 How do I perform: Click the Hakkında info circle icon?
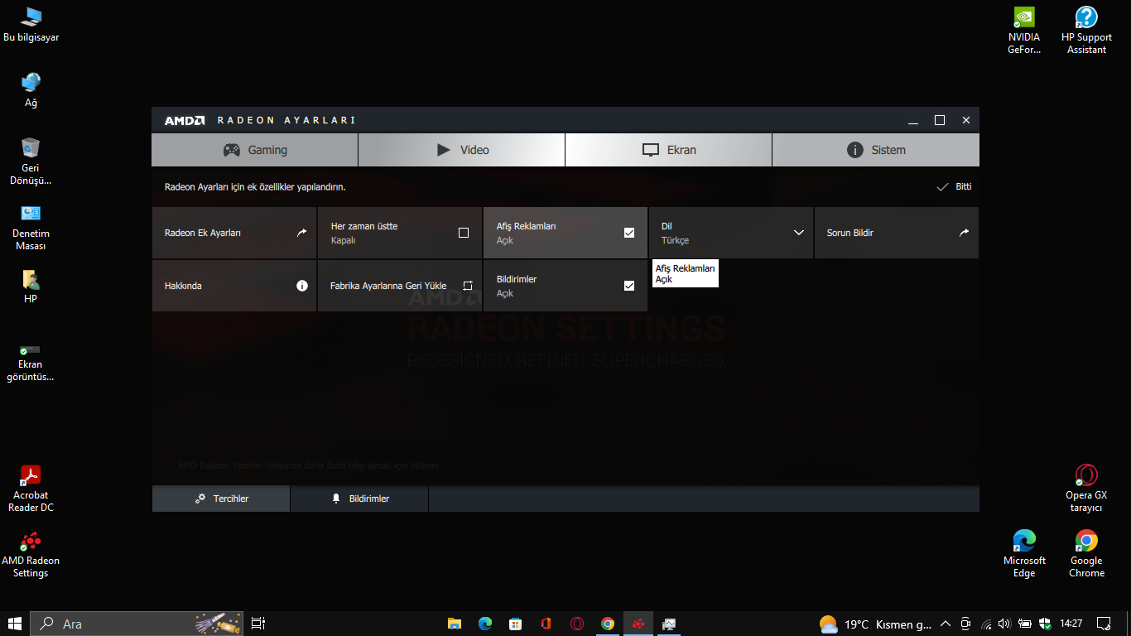(x=302, y=286)
